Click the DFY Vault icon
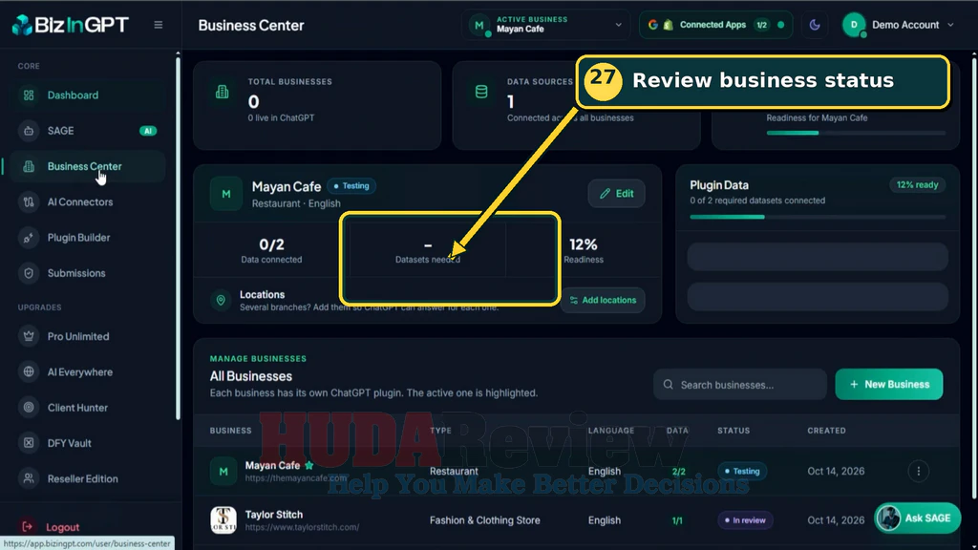978x550 pixels. point(29,443)
